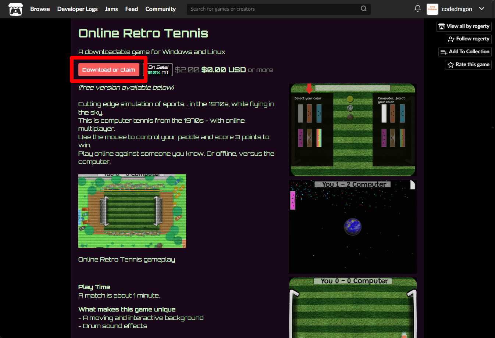
Task: Open the codedragon avatar image
Action: pos(432,9)
